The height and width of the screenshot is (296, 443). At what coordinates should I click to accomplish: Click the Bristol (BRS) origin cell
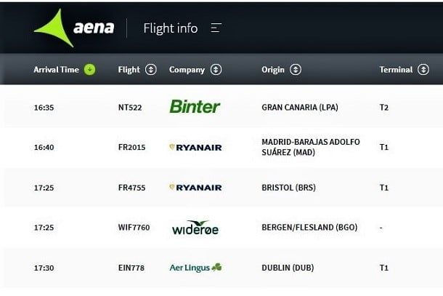pos(288,188)
